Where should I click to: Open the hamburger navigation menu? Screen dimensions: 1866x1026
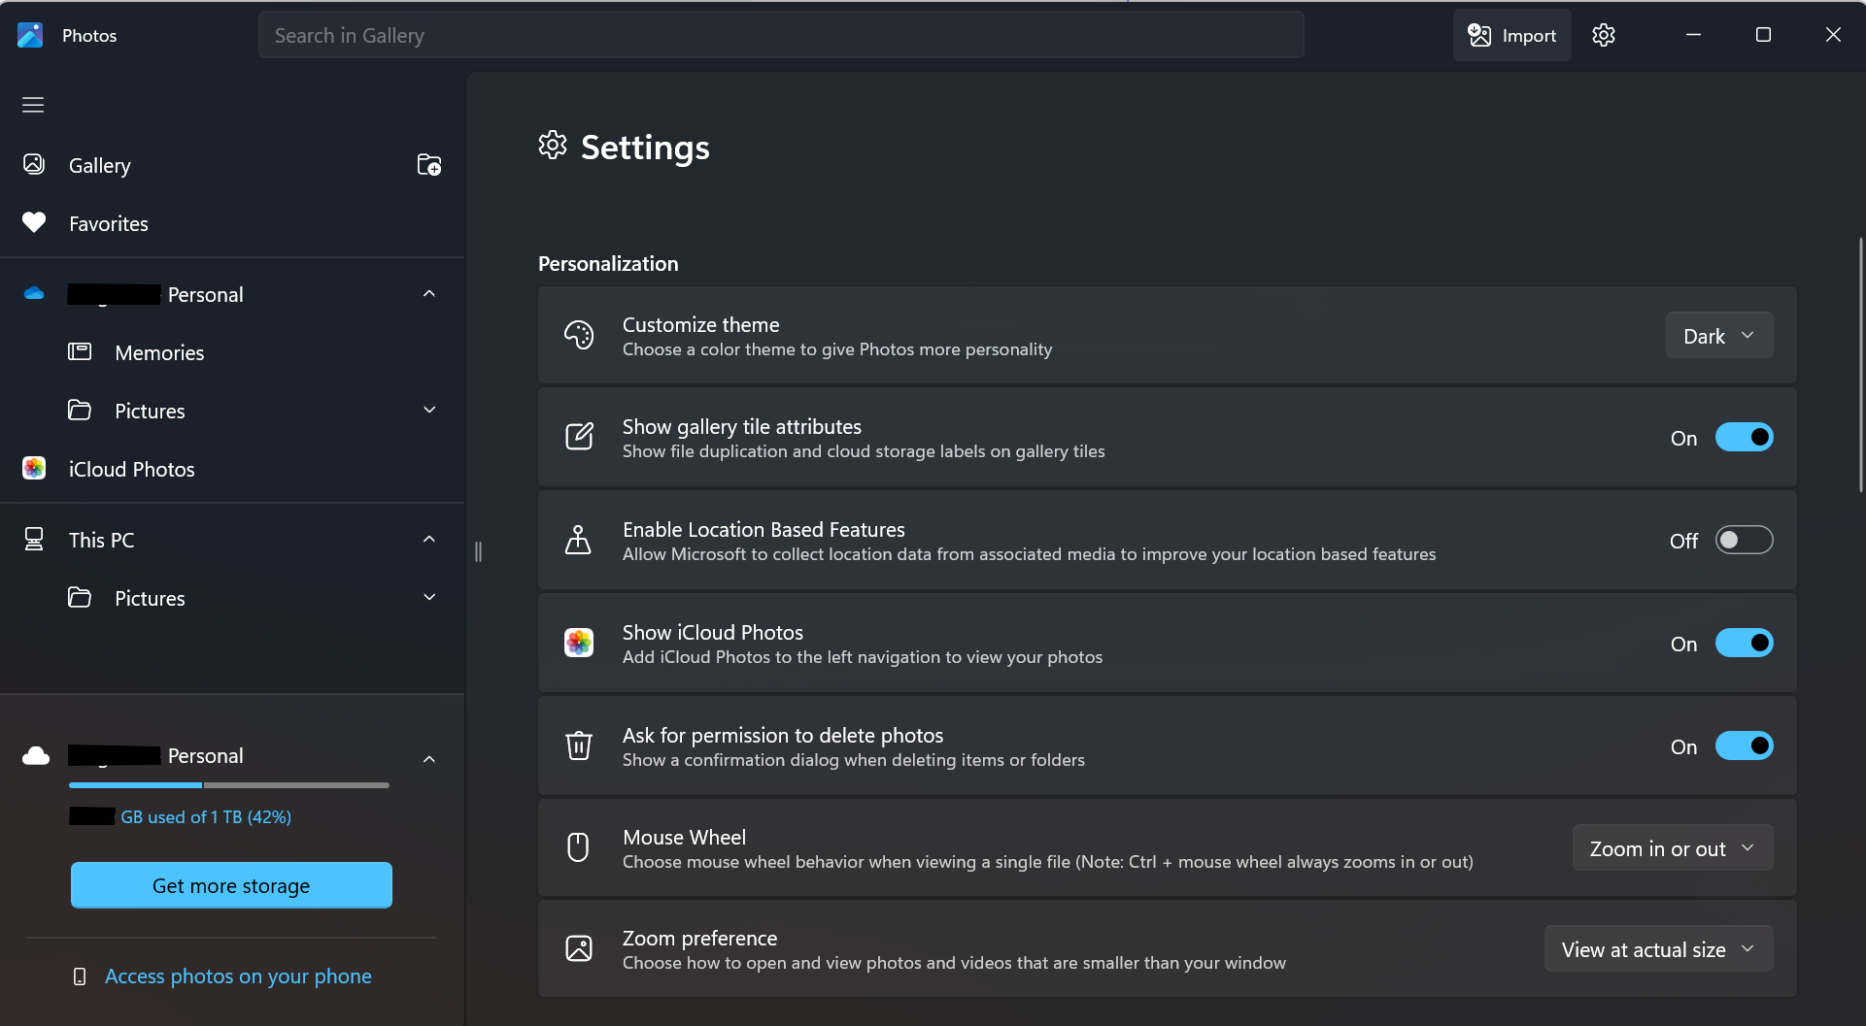tap(33, 105)
